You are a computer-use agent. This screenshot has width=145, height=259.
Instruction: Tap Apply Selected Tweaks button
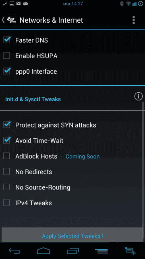(x=72, y=235)
